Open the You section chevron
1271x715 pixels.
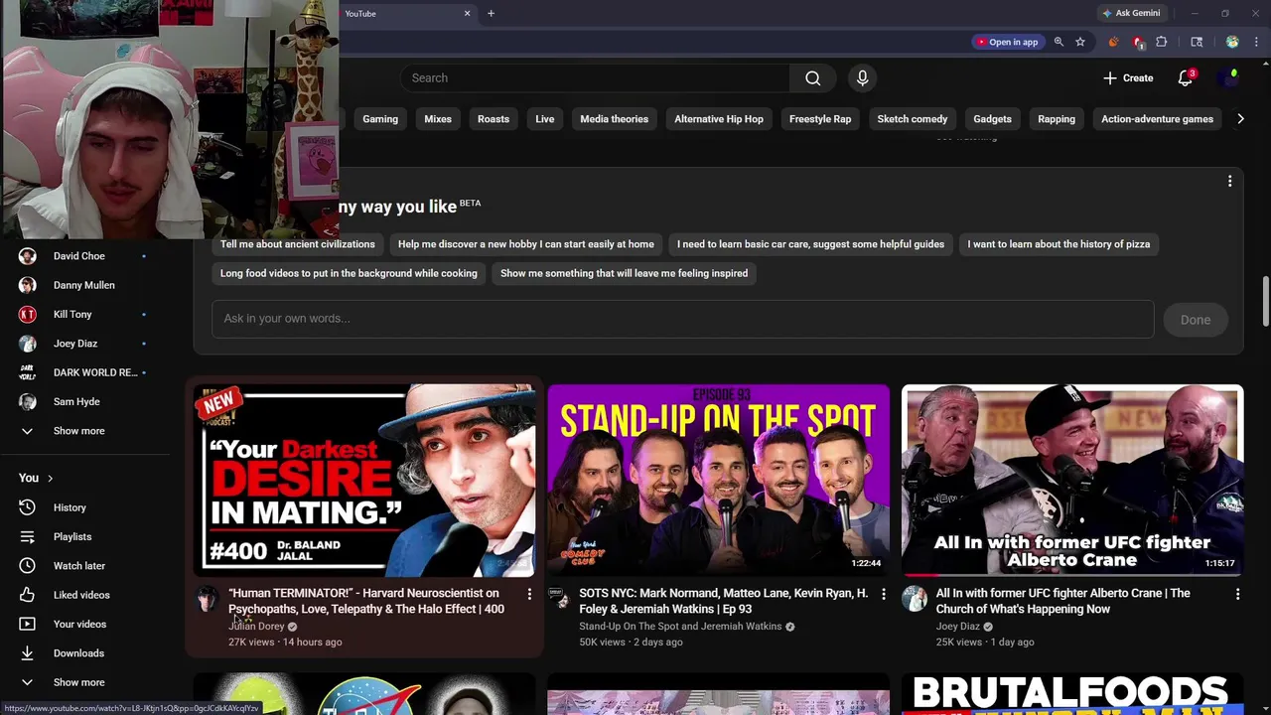[x=50, y=479]
